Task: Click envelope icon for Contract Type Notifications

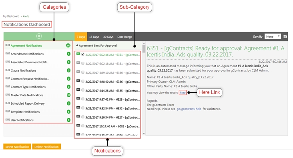Action: [8, 86]
